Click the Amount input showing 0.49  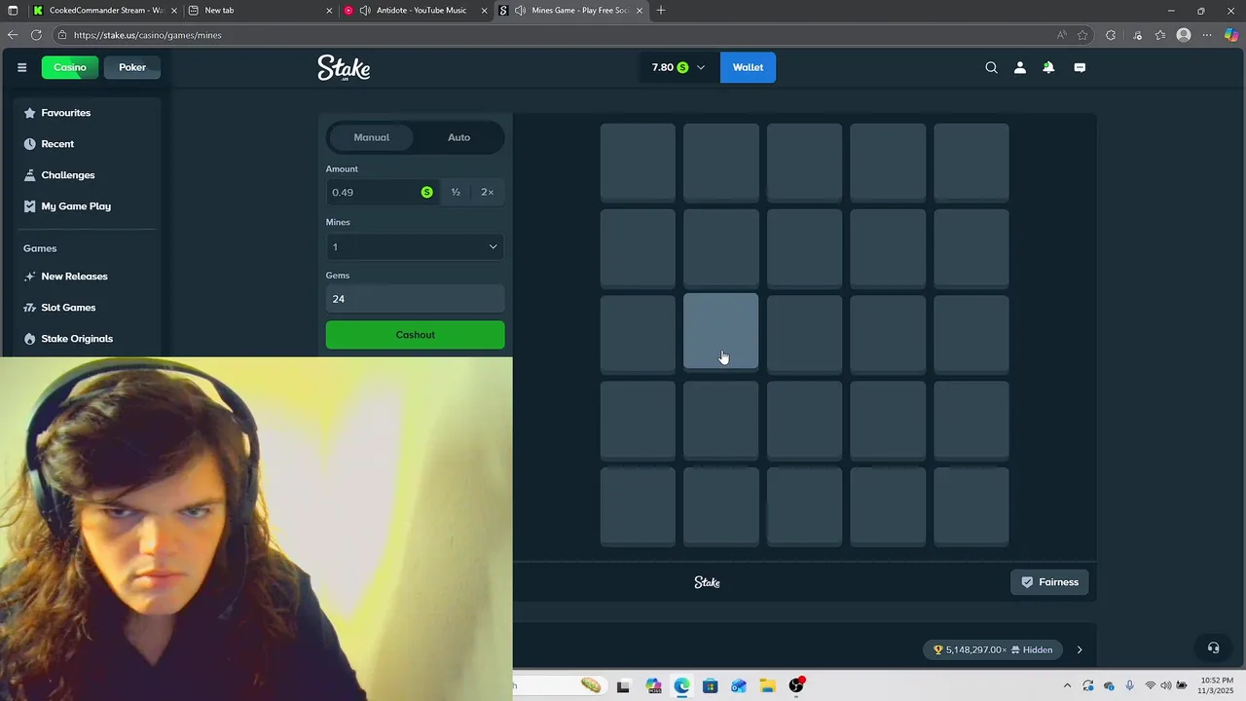coord(382,192)
